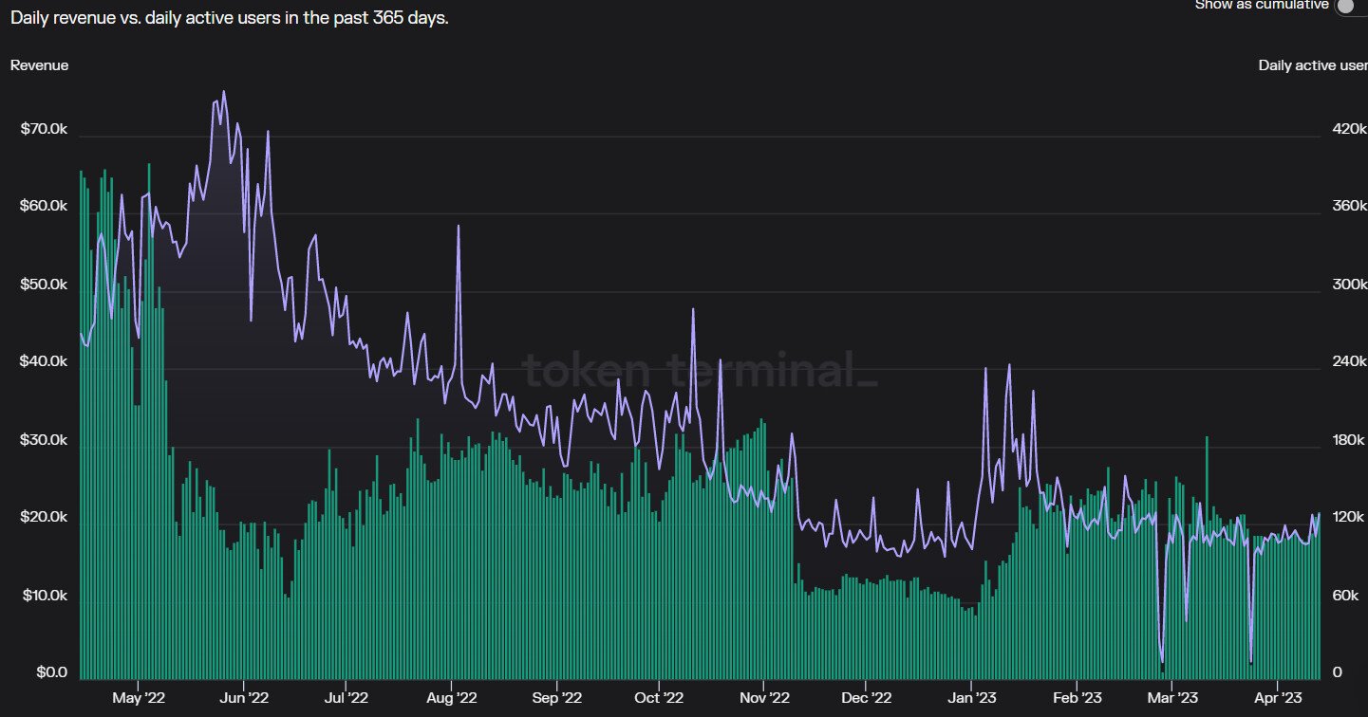1368x717 pixels.
Task: Select the Nov '22 x-axis label
Action: pyautogui.click(x=764, y=698)
